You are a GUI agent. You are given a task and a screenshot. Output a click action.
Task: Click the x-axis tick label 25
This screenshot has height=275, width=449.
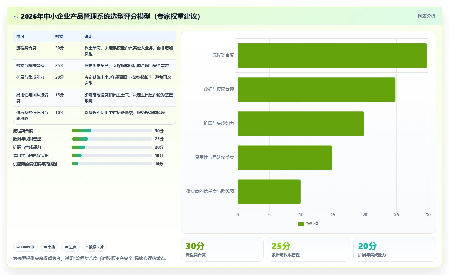396,215
